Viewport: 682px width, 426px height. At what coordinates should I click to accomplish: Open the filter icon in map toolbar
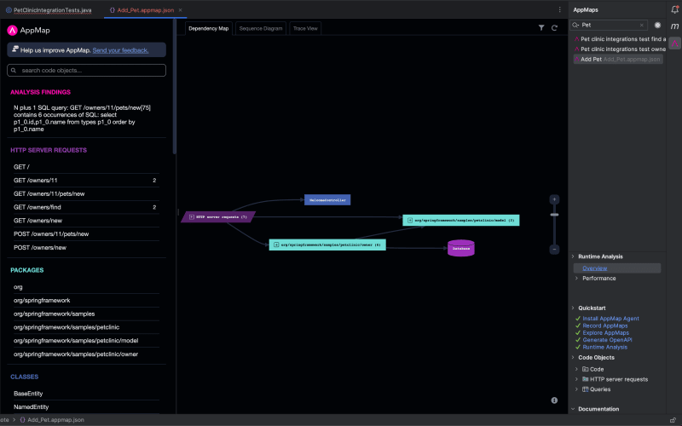pyautogui.click(x=541, y=28)
